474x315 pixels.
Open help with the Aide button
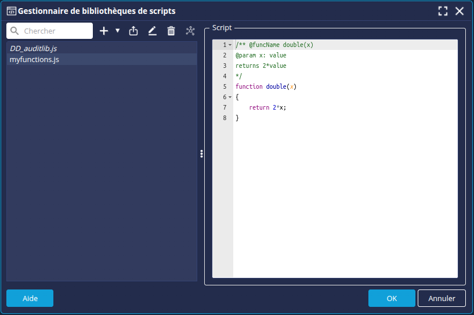[30, 298]
